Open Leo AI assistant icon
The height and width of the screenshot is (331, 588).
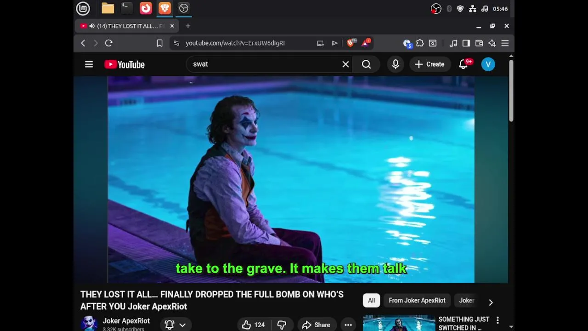(x=492, y=43)
